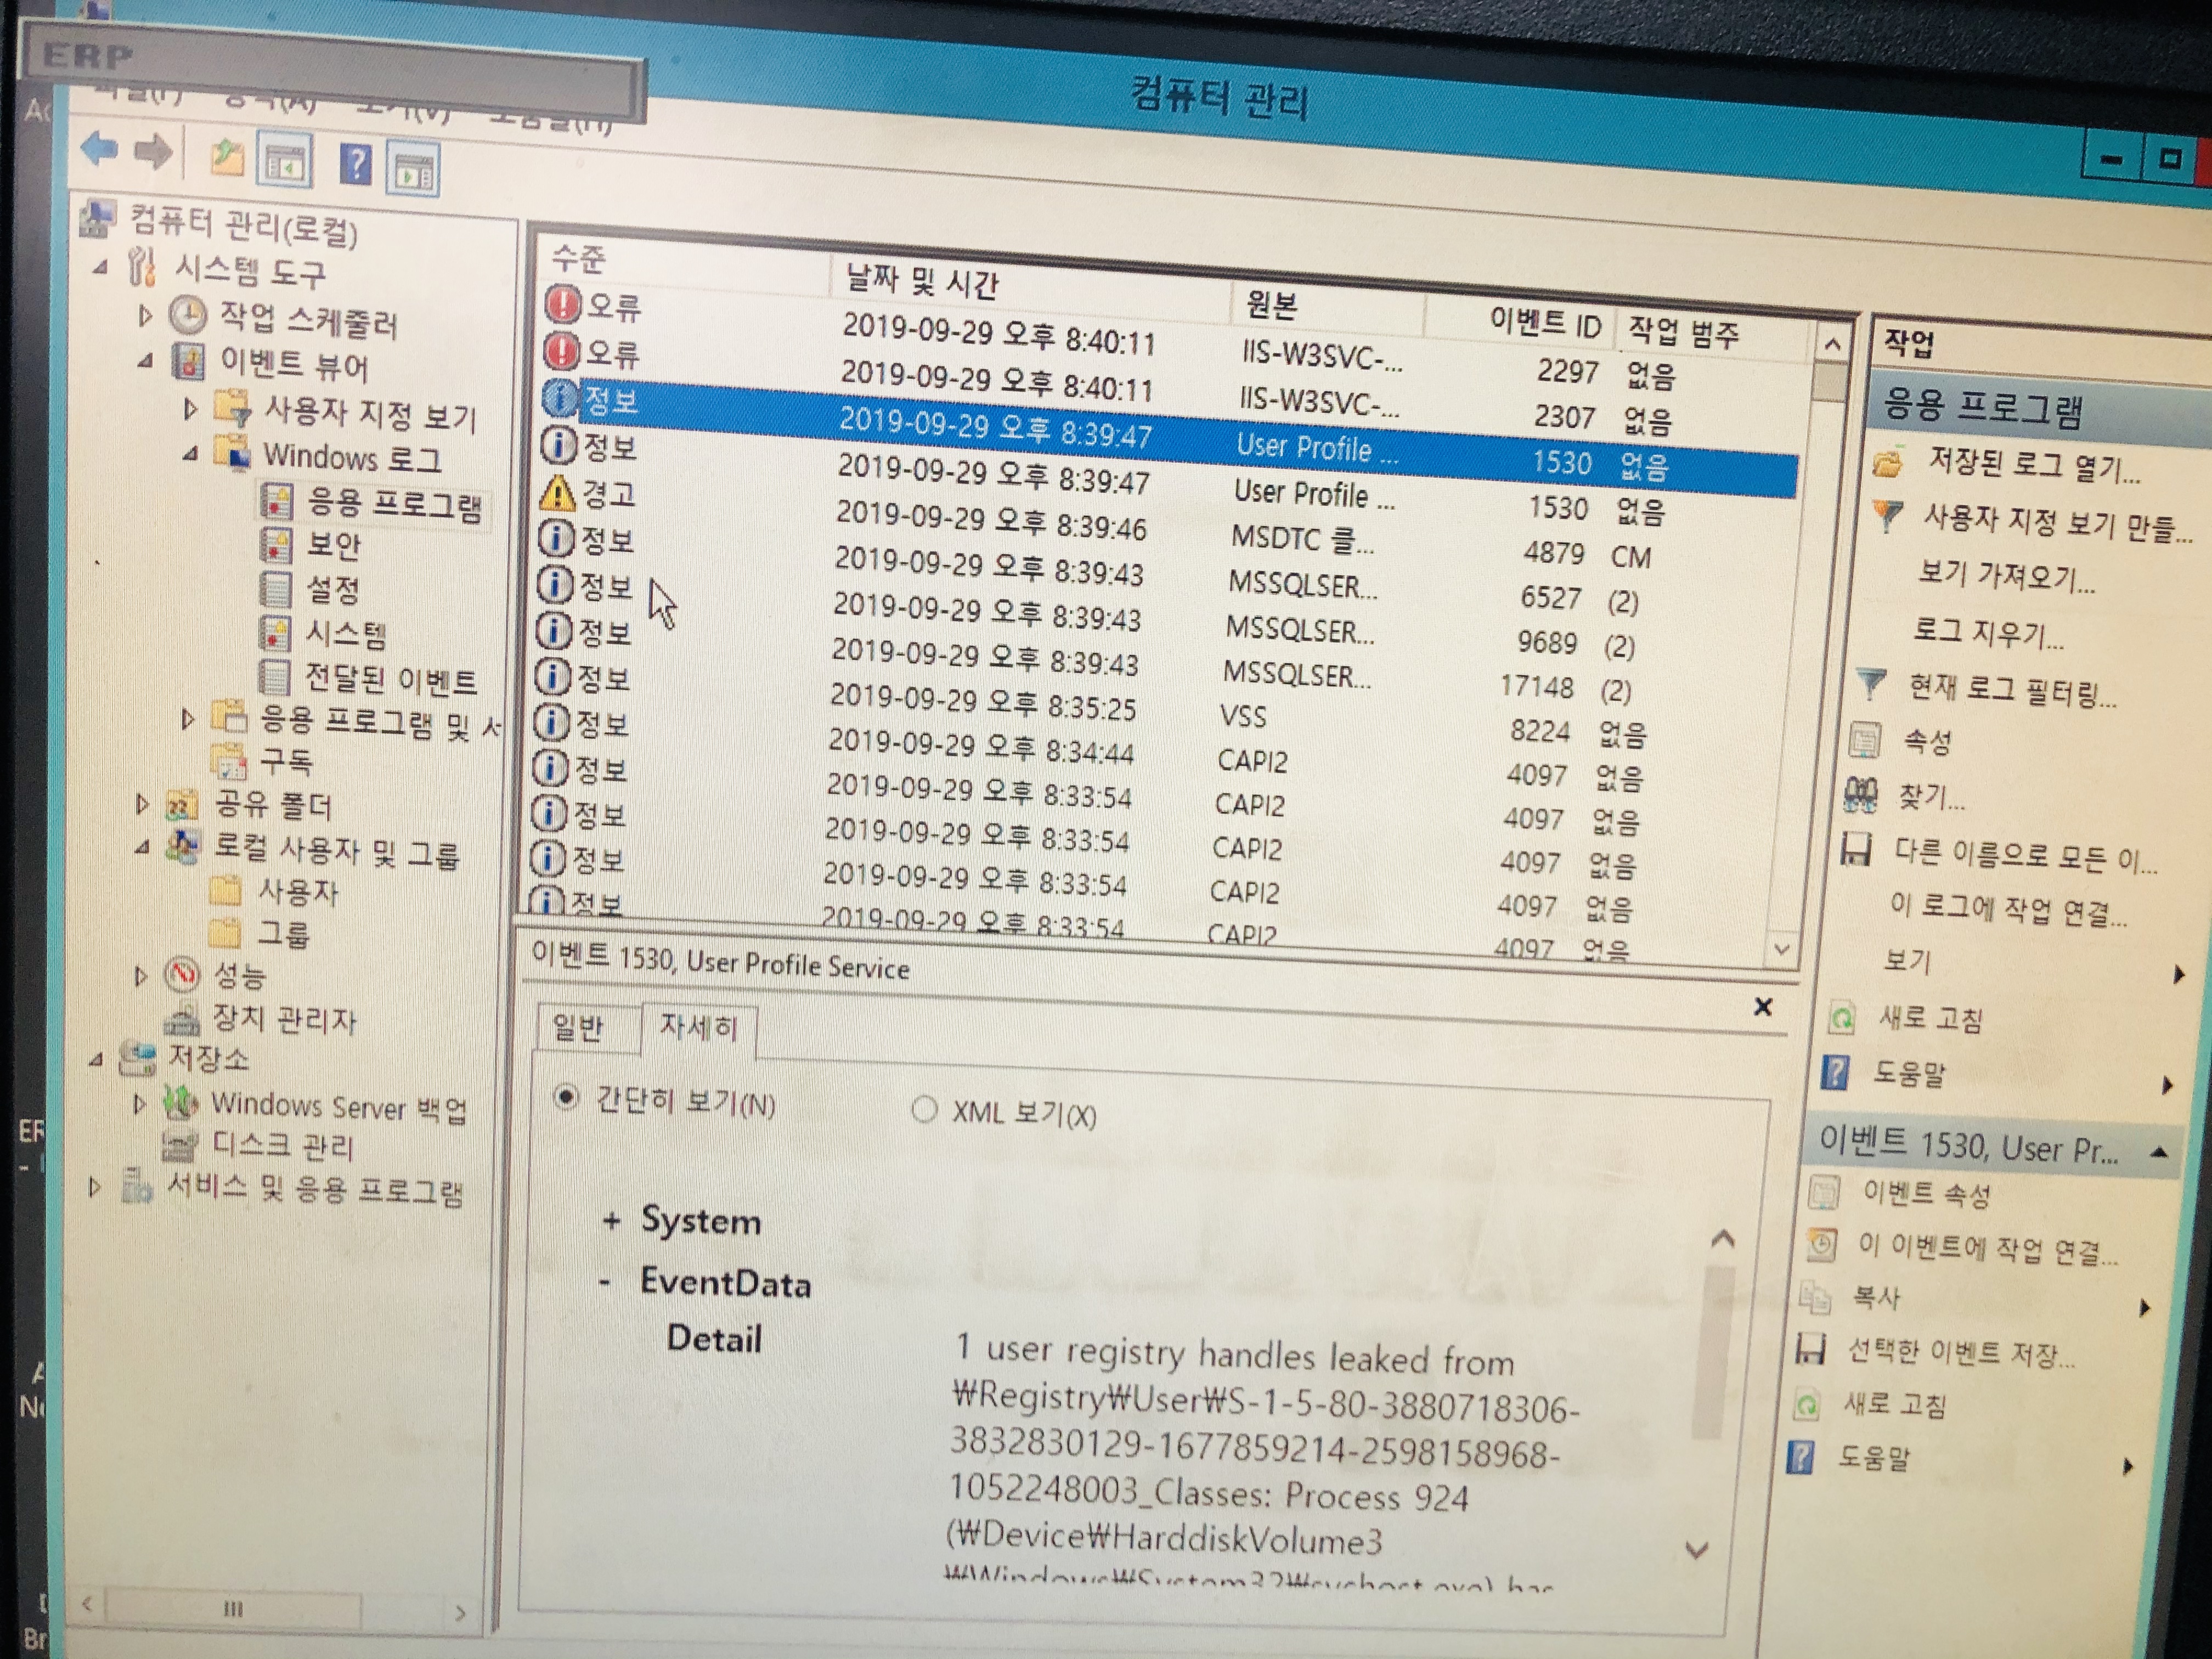Image resolution: width=2212 pixels, height=1659 pixels.
Task: Select the XML View (XML 보기) radio button
Action: (x=924, y=1109)
